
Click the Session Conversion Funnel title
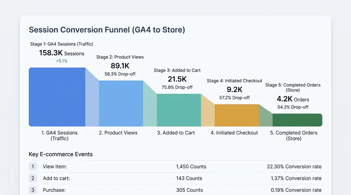[107, 30]
